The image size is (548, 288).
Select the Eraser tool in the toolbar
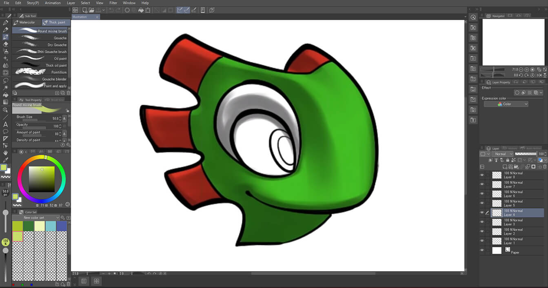click(6, 44)
